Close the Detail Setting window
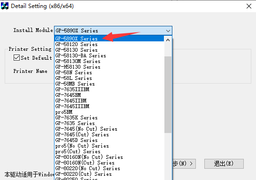 coord(249,6)
